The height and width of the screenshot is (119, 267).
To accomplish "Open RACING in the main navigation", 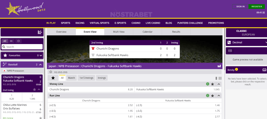I will (80, 23).
